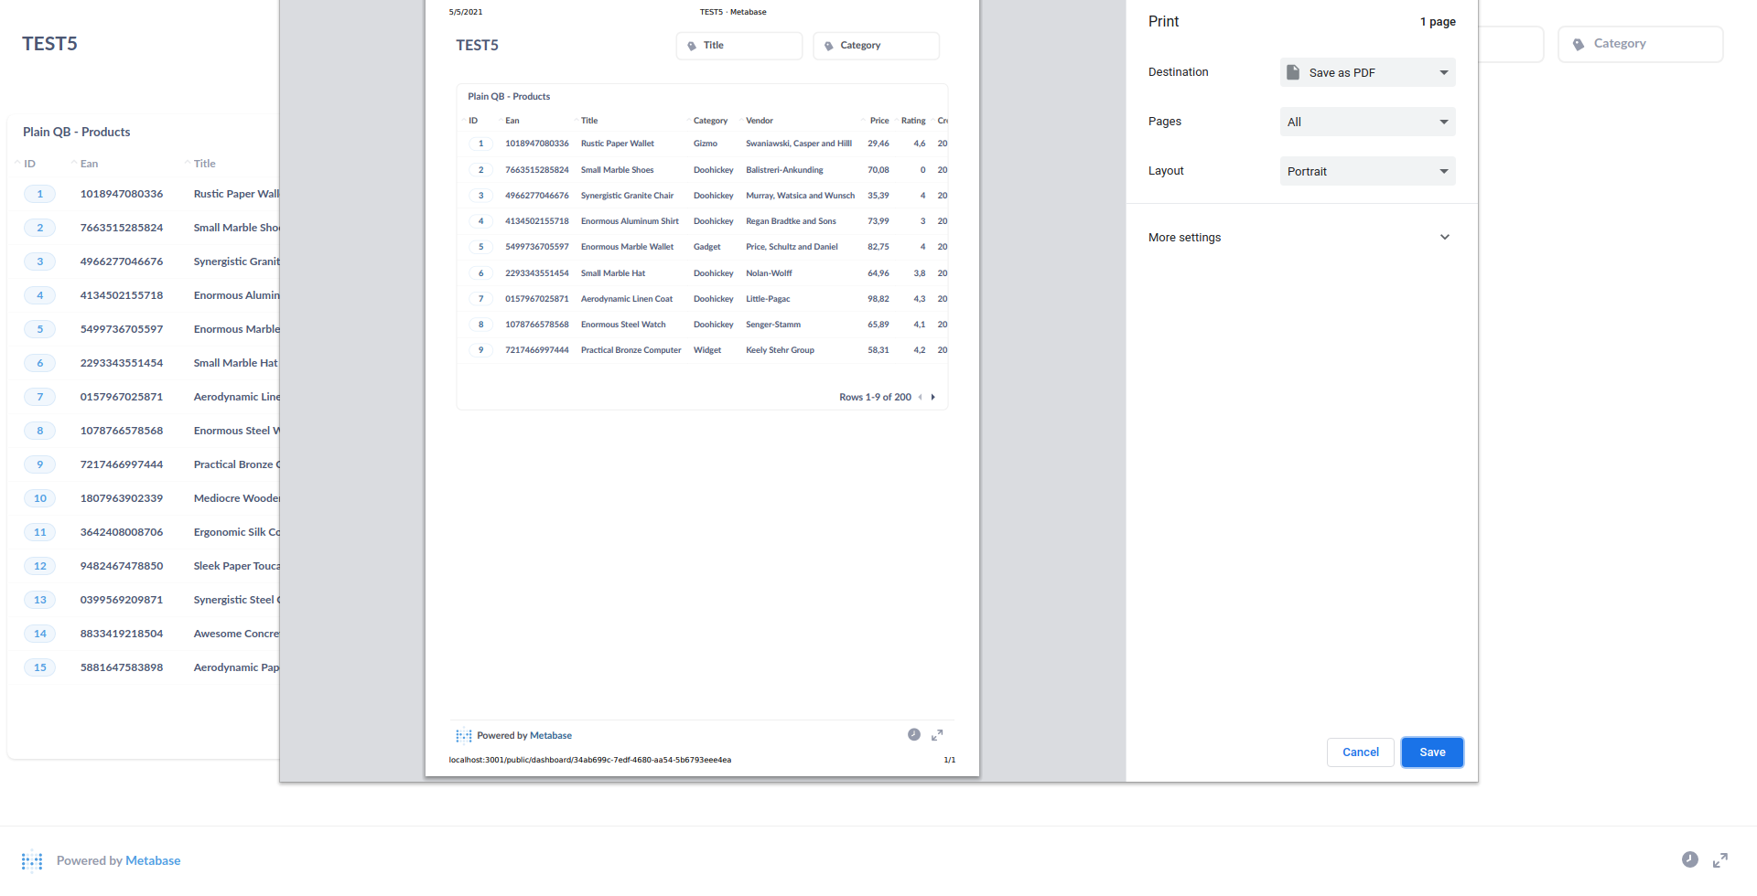The image size is (1757, 896).
Task: Go to the next table page with the right arrow
Action: 932,397
